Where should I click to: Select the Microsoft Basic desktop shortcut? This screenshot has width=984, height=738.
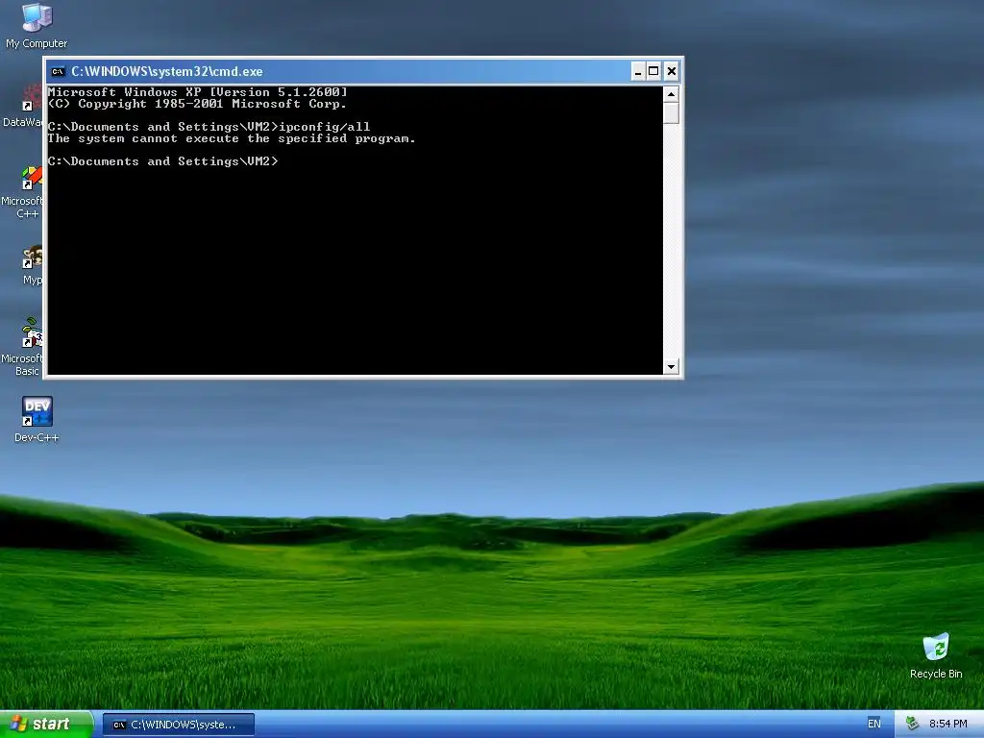pyautogui.click(x=21, y=347)
